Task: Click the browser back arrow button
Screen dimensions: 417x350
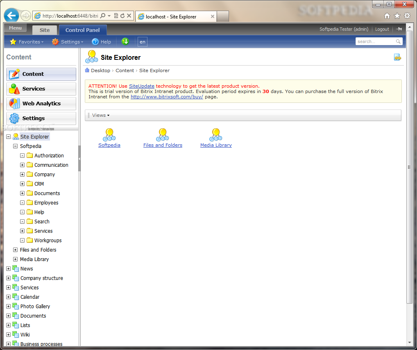Action: click(x=11, y=16)
